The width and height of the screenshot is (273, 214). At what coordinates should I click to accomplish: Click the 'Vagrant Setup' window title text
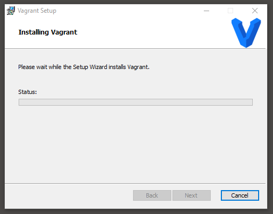tap(37, 11)
